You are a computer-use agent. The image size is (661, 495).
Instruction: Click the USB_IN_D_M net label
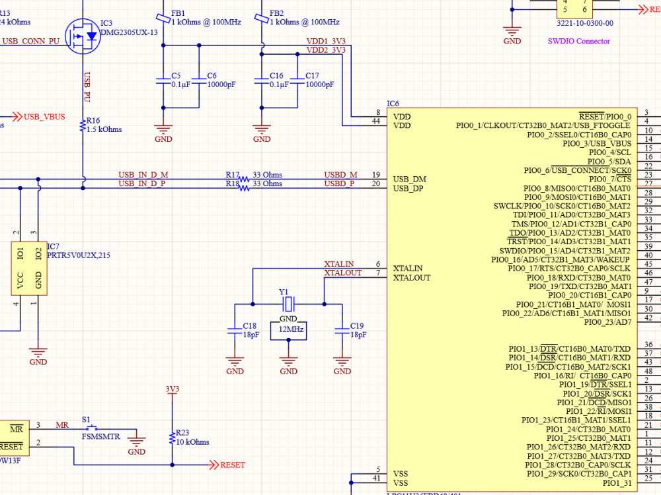point(143,174)
